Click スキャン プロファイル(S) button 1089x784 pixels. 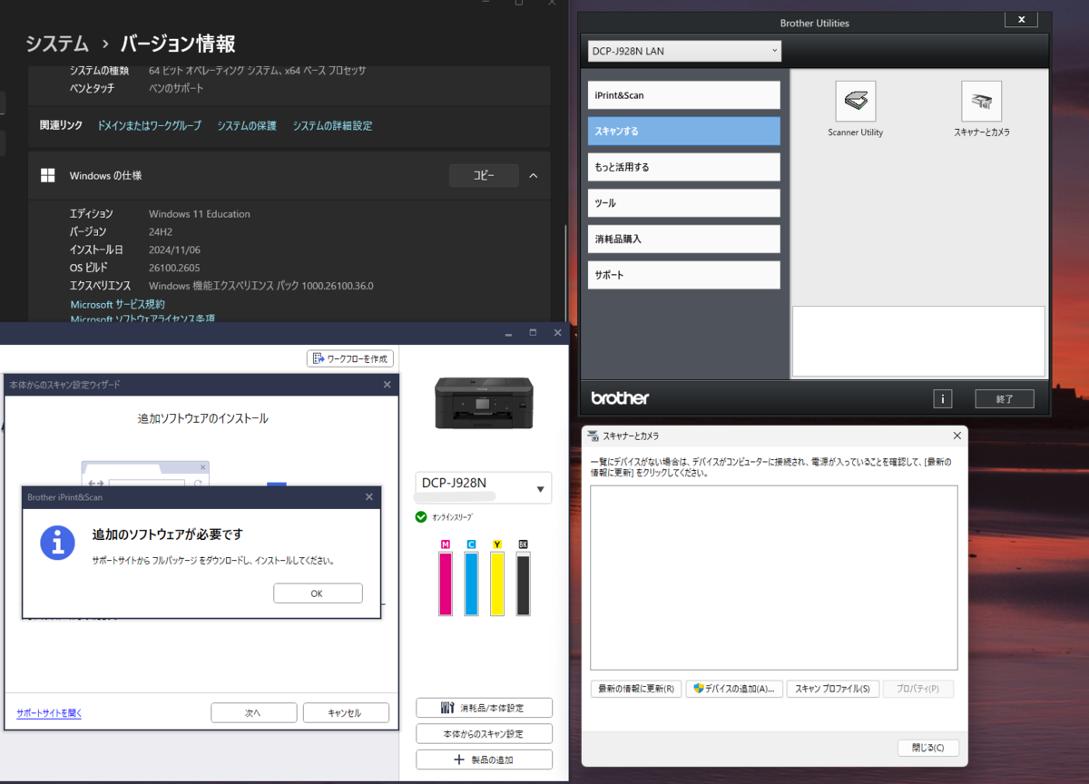[832, 689]
